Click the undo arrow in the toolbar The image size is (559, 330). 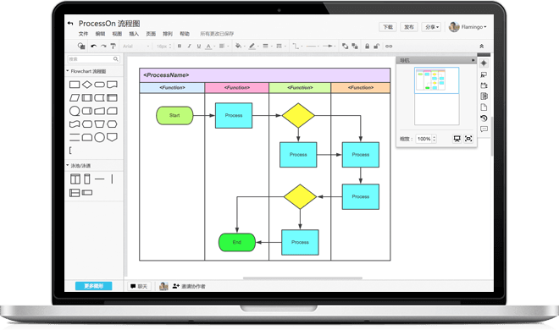pos(93,46)
